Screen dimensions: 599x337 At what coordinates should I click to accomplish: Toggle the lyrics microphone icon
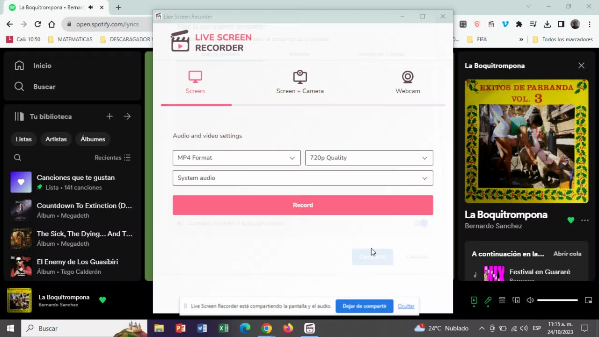coord(488,300)
